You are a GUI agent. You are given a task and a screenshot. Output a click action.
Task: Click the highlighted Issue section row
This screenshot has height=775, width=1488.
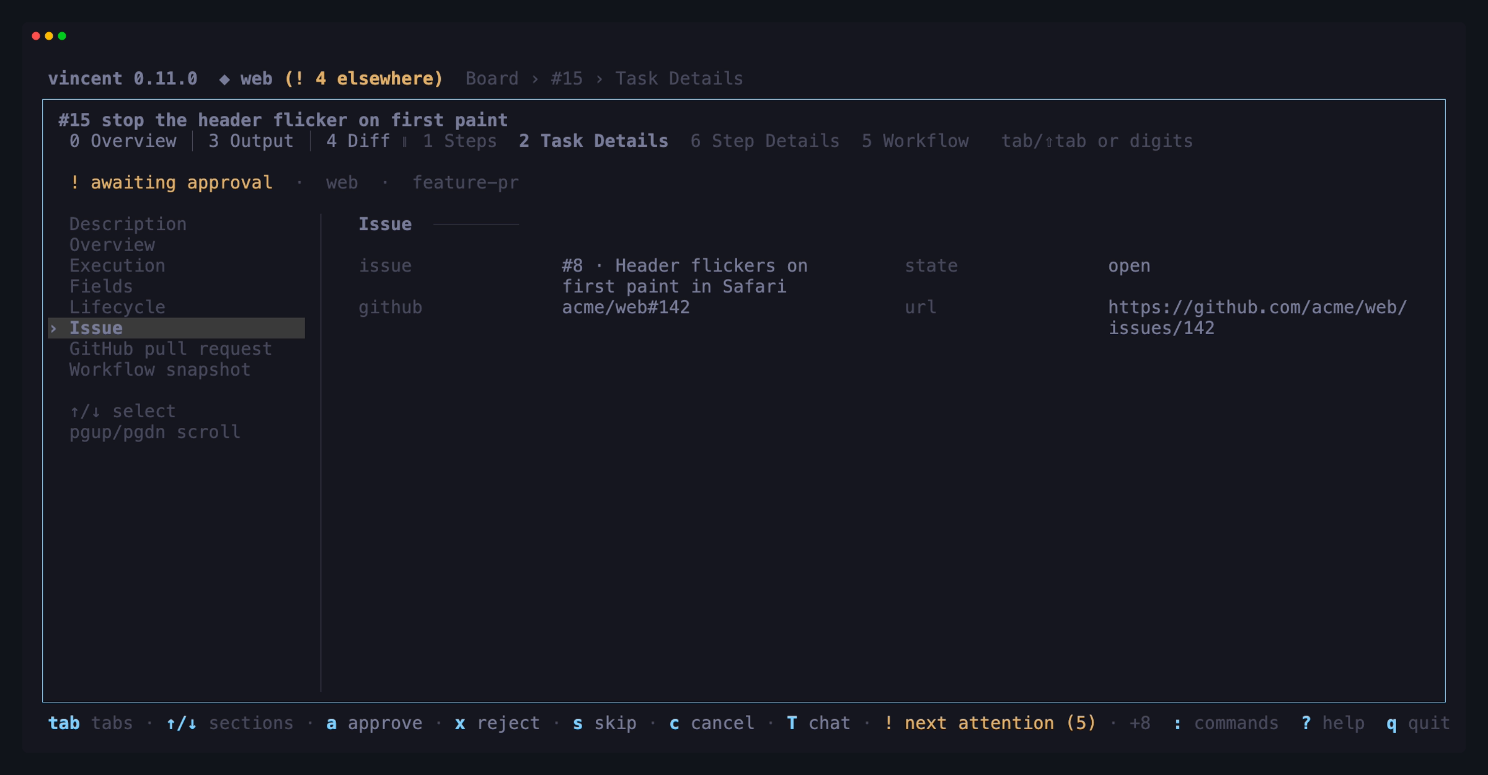[176, 328]
